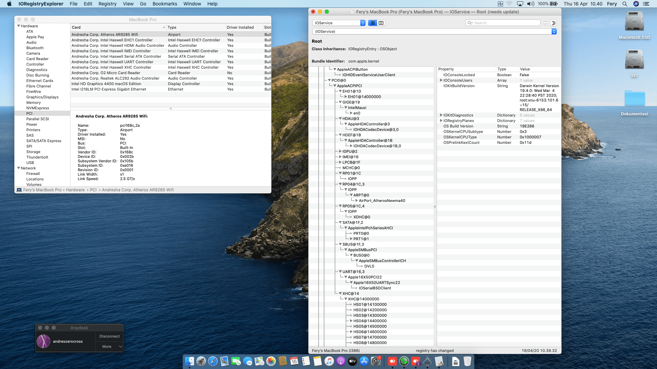Collapse the XHC@14 tree node

pyautogui.click(x=340, y=293)
